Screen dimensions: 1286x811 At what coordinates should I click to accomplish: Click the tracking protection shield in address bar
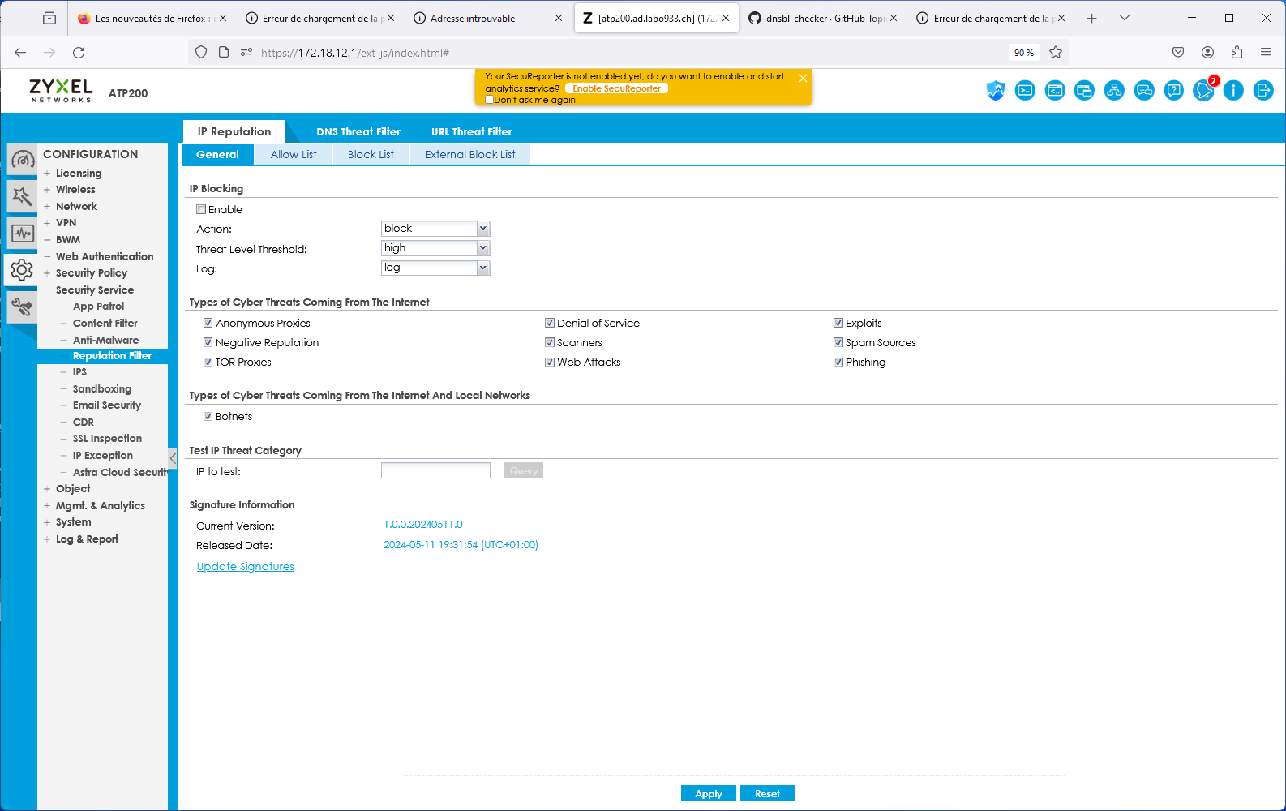(x=201, y=53)
